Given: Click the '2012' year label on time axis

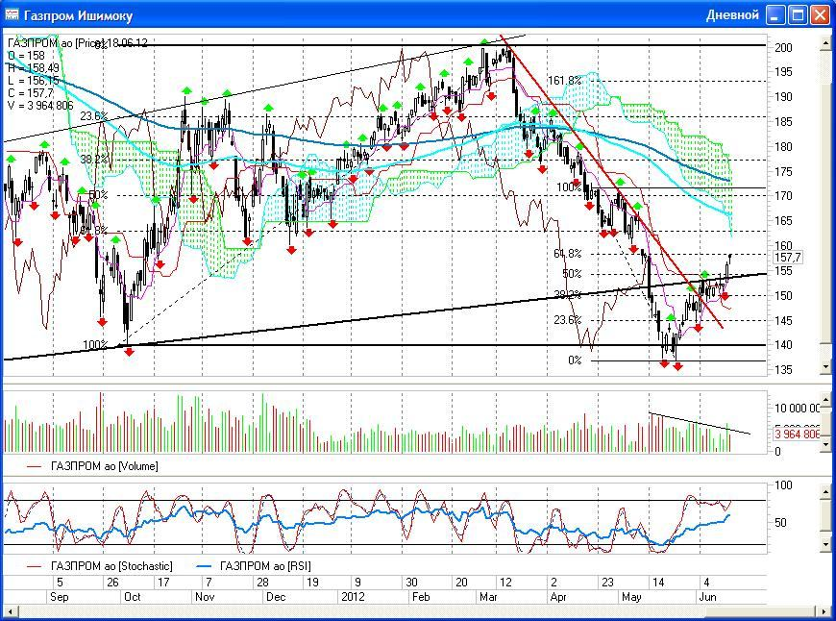Looking at the screenshot, I should pos(353,596).
